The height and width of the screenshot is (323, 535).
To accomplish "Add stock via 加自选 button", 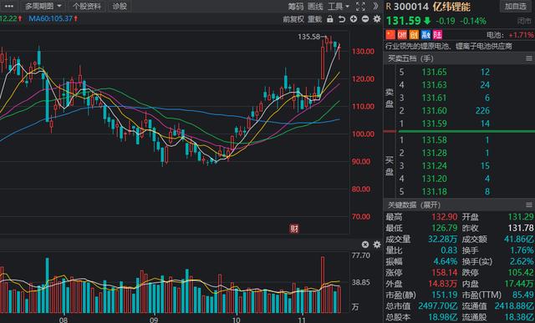I will click(x=515, y=6).
